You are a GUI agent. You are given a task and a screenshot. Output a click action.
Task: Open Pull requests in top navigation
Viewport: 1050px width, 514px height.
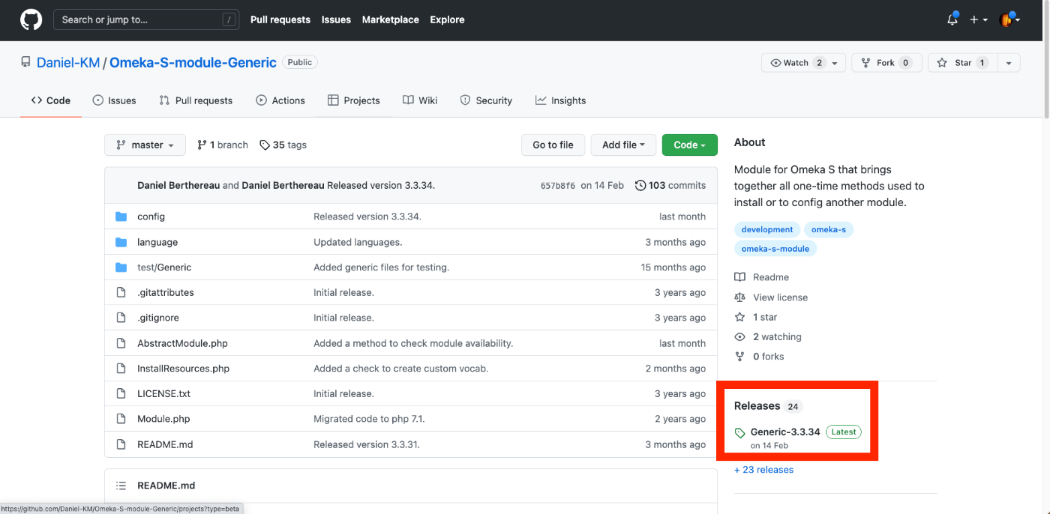click(x=280, y=19)
